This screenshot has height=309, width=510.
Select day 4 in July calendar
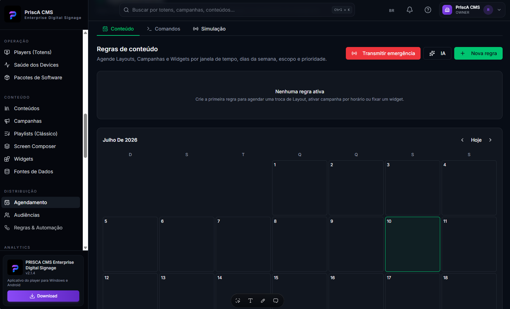tap(469, 188)
